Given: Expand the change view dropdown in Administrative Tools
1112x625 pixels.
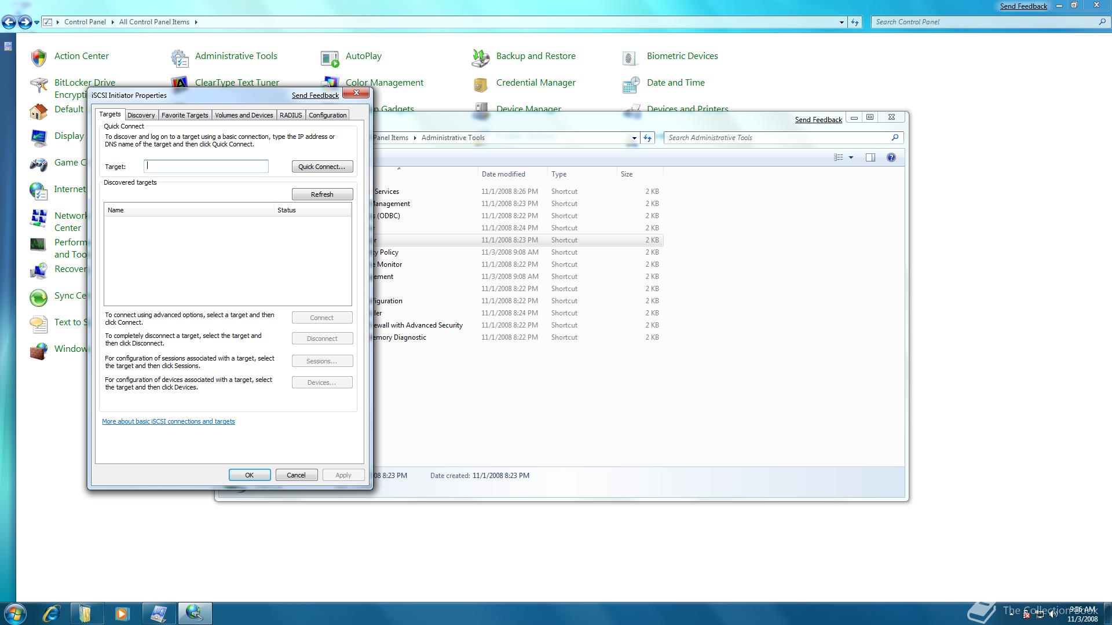Looking at the screenshot, I should (x=851, y=157).
